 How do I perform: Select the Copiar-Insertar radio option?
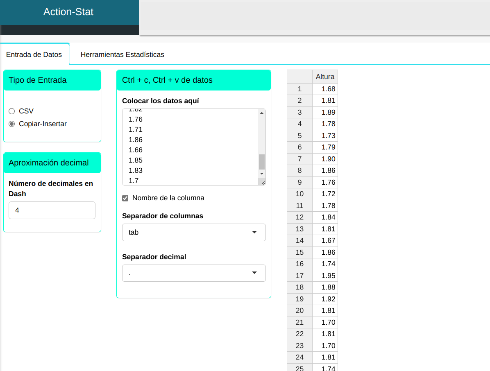pyautogui.click(x=12, y=124)
